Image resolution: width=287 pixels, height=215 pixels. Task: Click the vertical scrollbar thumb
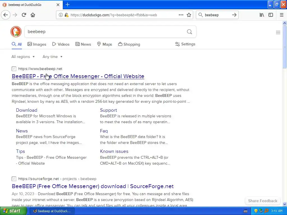click(x=284, y=47)
